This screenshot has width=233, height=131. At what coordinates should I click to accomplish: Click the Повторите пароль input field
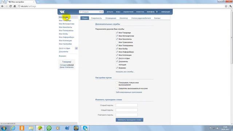127,115
